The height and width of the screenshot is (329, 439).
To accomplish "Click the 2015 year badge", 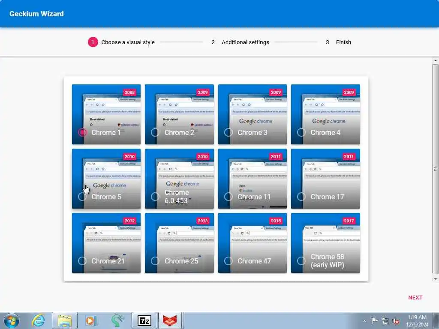I will [276, 221].
